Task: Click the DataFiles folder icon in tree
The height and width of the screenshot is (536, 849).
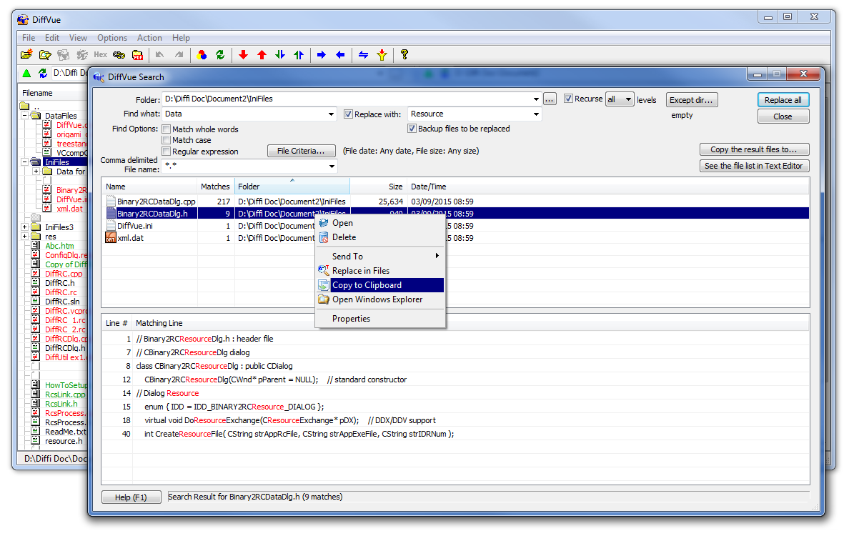Action: point(36,116)
